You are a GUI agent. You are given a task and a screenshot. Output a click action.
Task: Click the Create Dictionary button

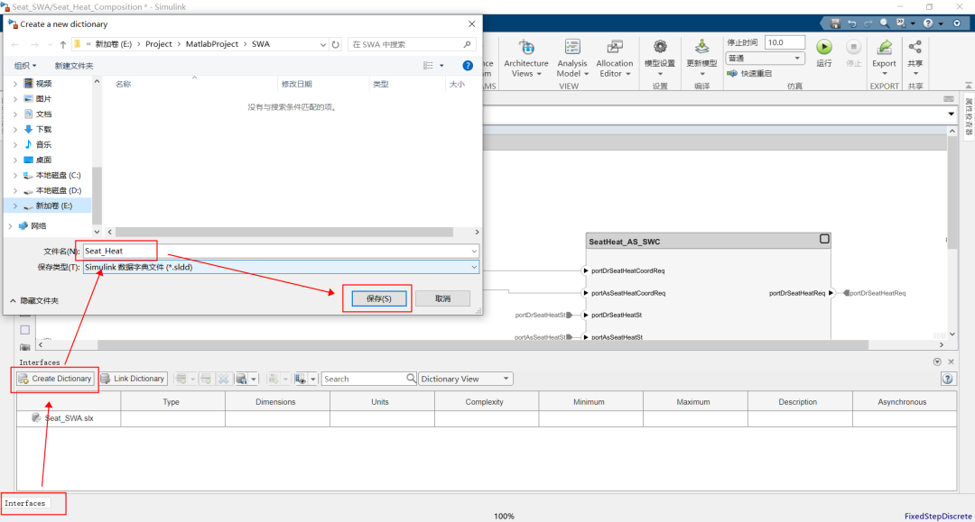(55, 379)
